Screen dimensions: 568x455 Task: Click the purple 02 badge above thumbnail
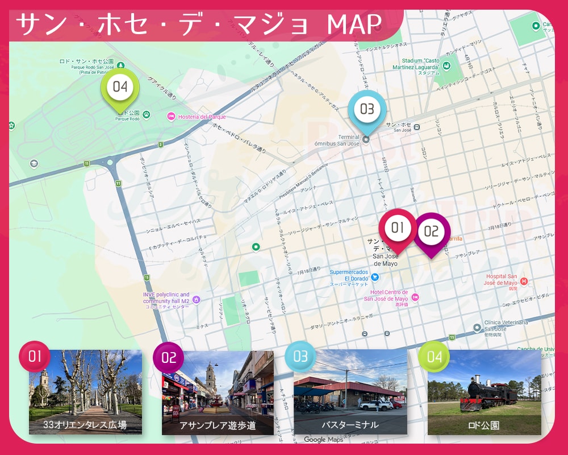[x=169, y=357]
